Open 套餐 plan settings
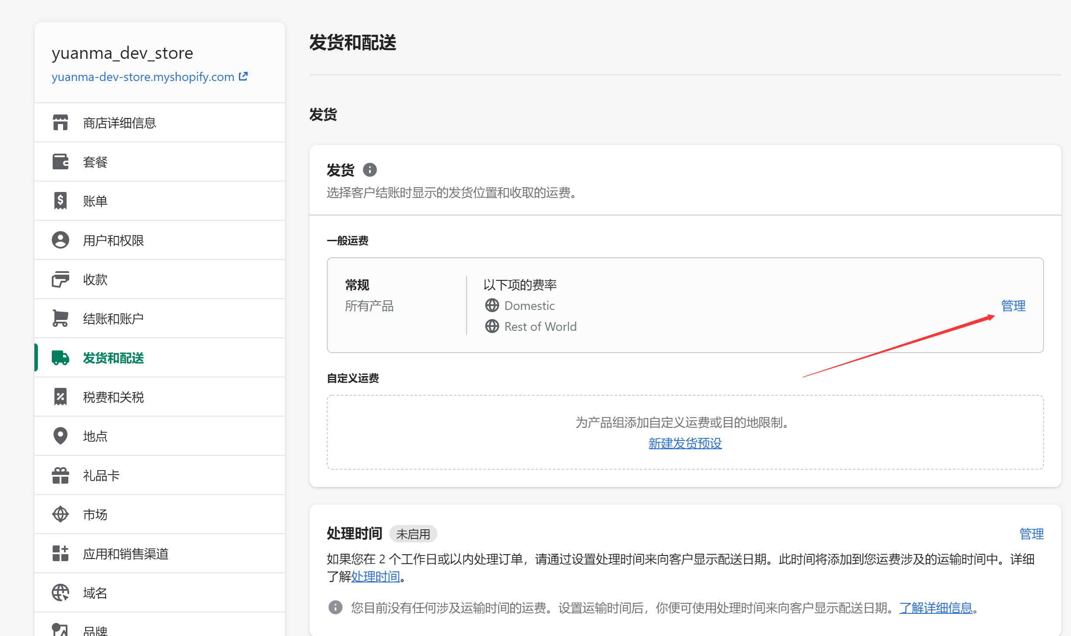The height and width of the screenshot is (636, 1071). [160, 162]
